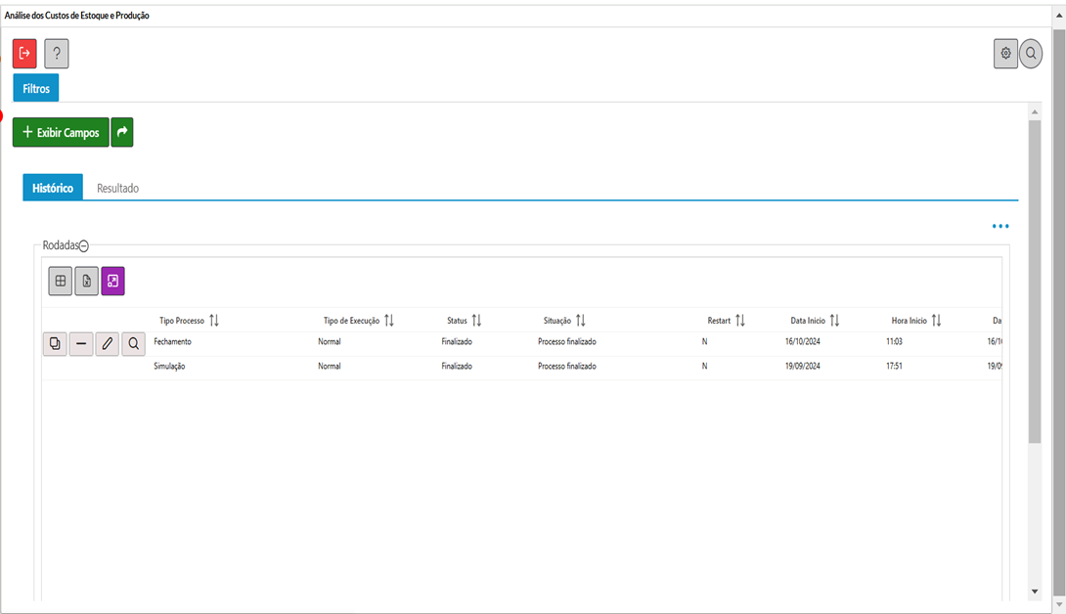Image resolution: width=1066 pixels, height=614 pixels.
Task: Click the grid columns icon in Rodadas
Action: pos(61,282)
